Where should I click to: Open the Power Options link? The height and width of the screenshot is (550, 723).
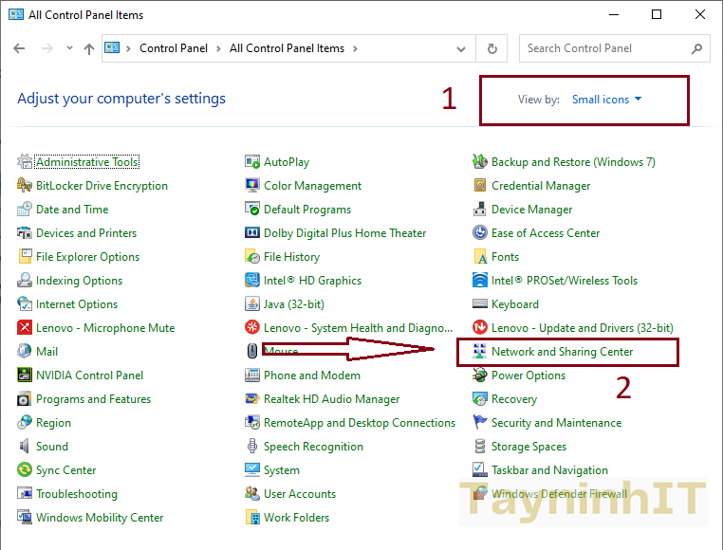click(528, 376)
